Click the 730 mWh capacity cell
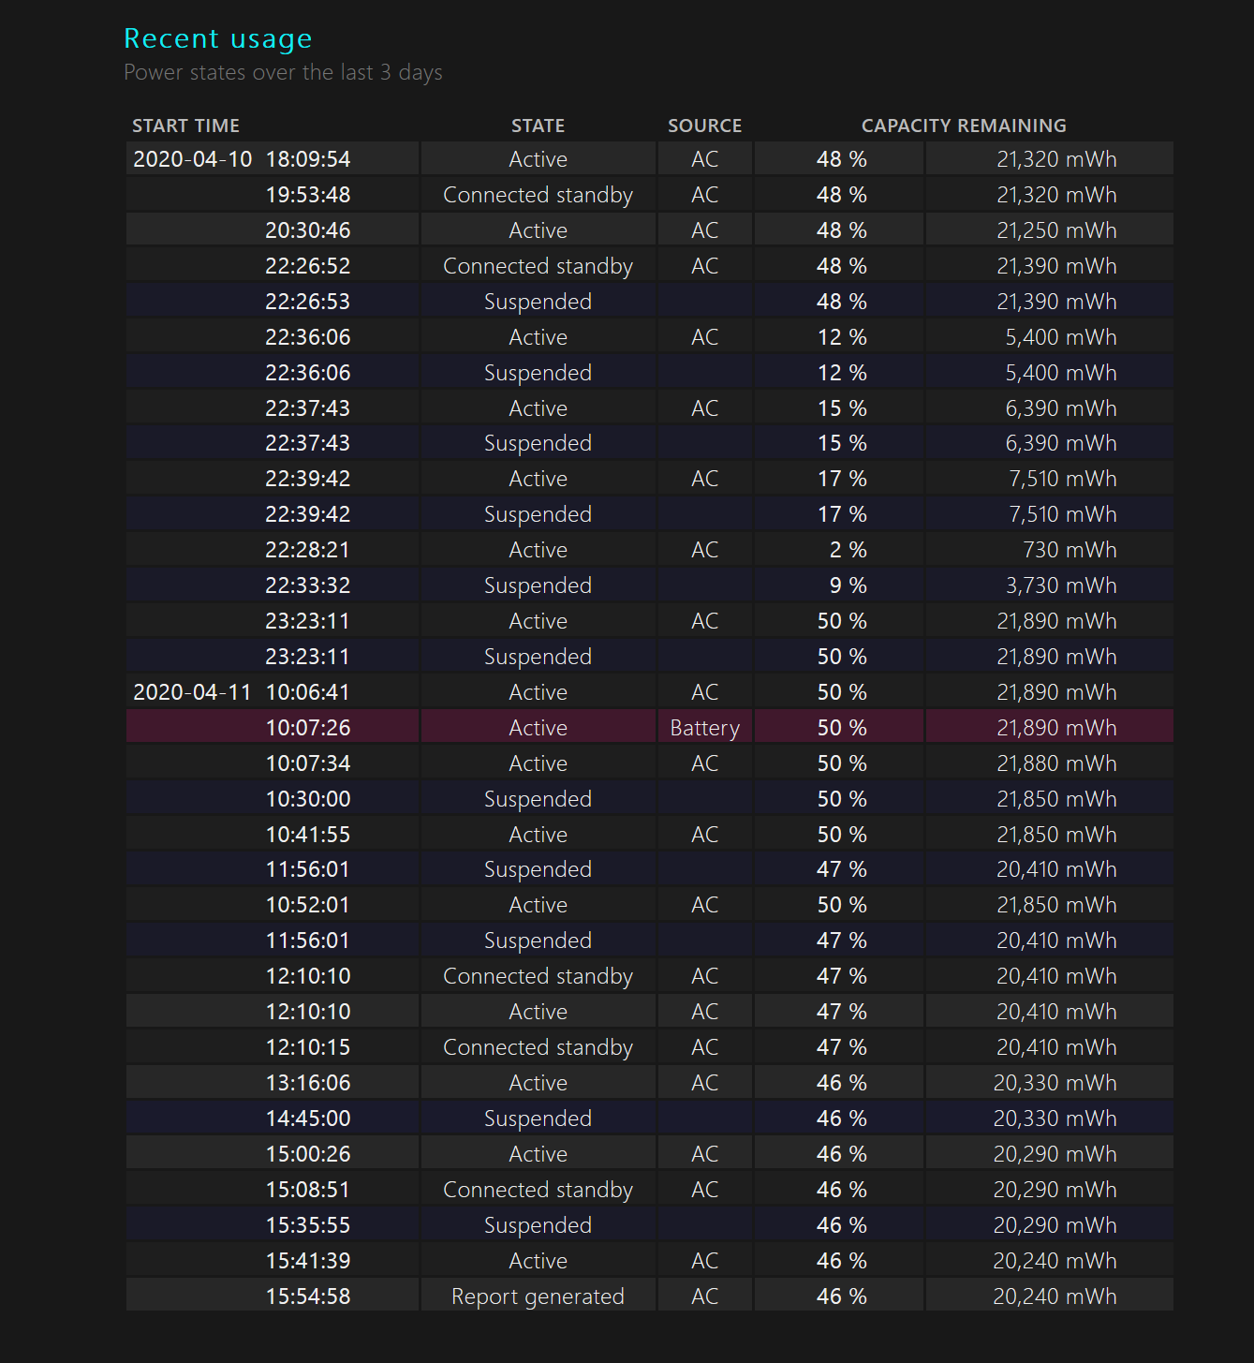Viewport: 1254px width, 1363px height. pyautogui.click(x=1050, y=550)
